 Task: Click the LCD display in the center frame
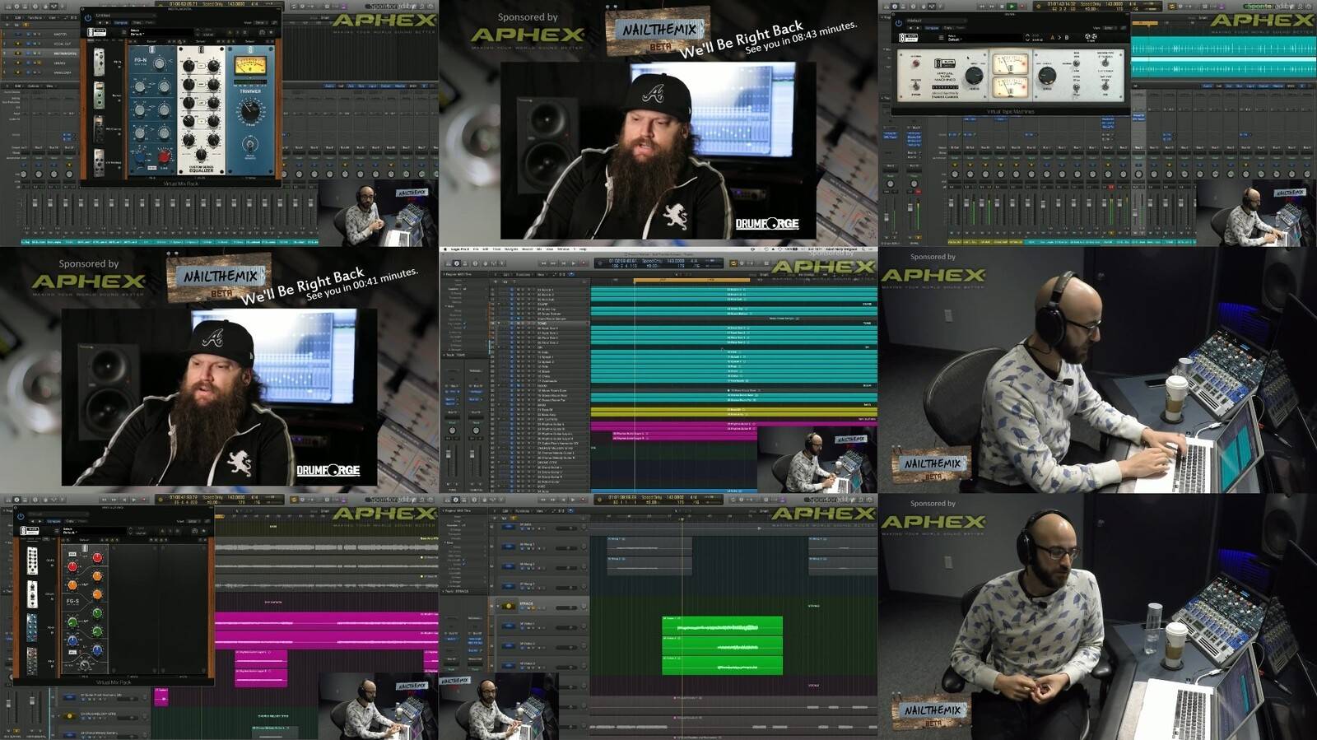(658, 263)
